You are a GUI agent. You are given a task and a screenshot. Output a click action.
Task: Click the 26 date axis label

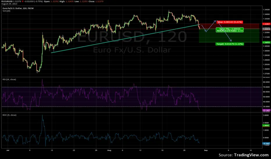point(184,150)
